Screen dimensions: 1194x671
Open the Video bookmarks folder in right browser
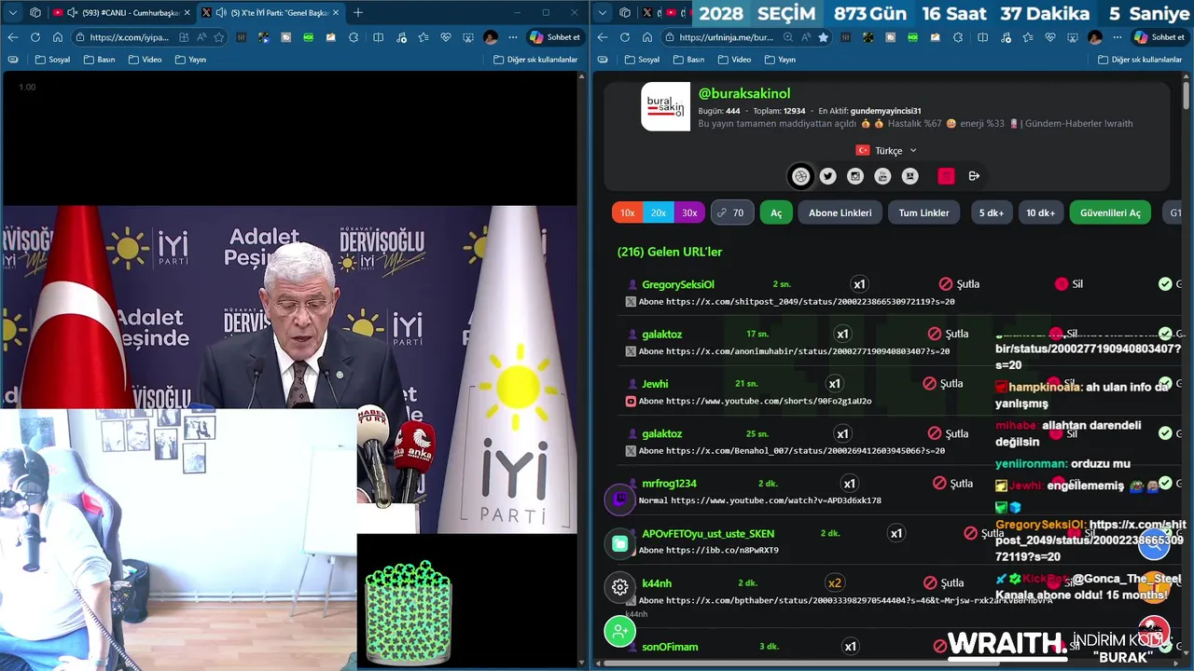pos(734,60)
